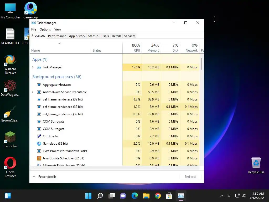The width and height of the screenshot is (269, 202).
Task: Open the DataWagon desktop shortcut
Action: [x=10, y=88]
